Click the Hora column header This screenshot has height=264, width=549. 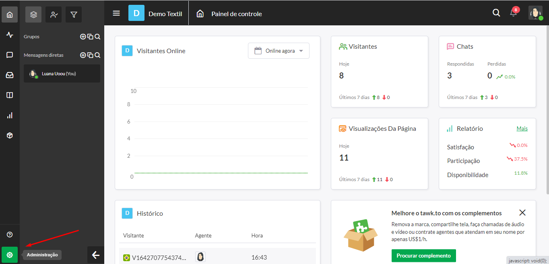pyautogui.click(x=257, y=235)
